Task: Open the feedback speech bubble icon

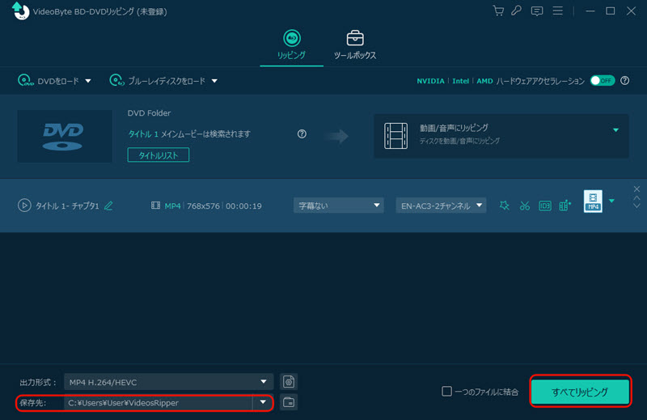Action: pos(537,11)
